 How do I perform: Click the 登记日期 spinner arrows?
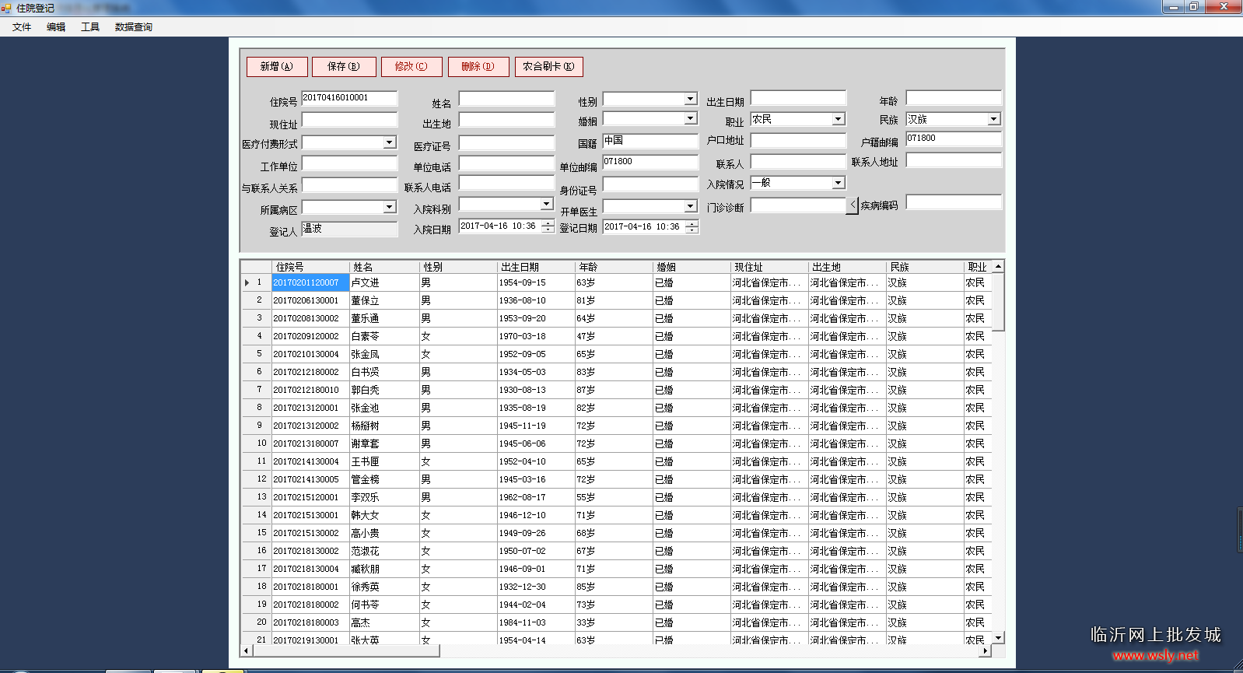tap(692, 227)
